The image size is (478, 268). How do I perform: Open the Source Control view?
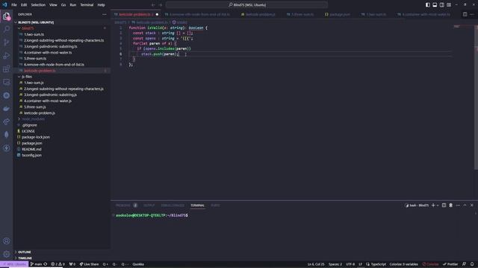click(x=7, y=42)
